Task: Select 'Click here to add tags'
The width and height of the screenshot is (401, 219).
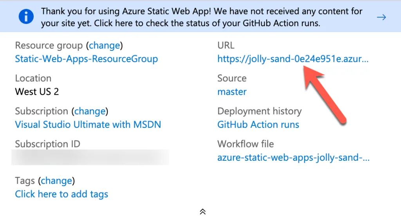Action: 61,194
